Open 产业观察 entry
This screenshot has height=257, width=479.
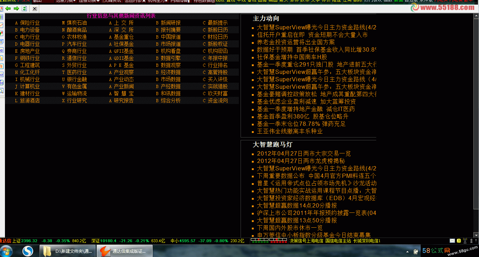coord(124,72)
